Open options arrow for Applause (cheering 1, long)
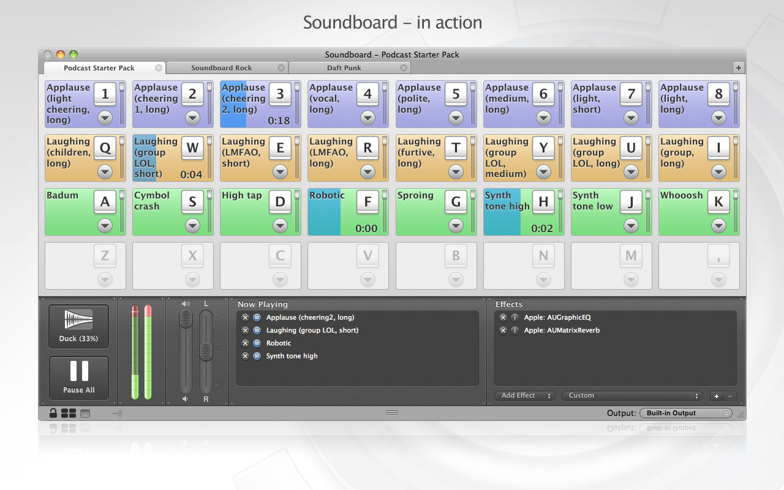The width and height of the screenshot is (784, 490). pos(192,118)
